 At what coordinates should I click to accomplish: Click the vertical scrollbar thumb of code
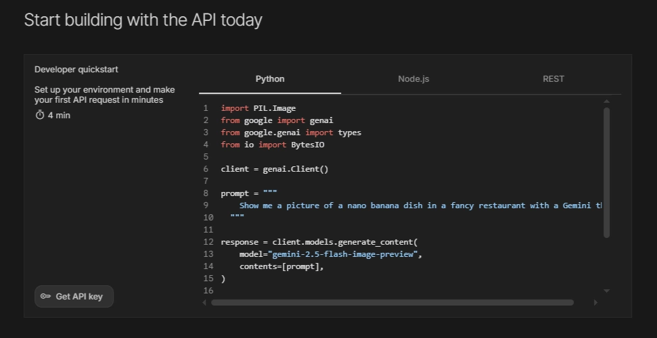606,172
